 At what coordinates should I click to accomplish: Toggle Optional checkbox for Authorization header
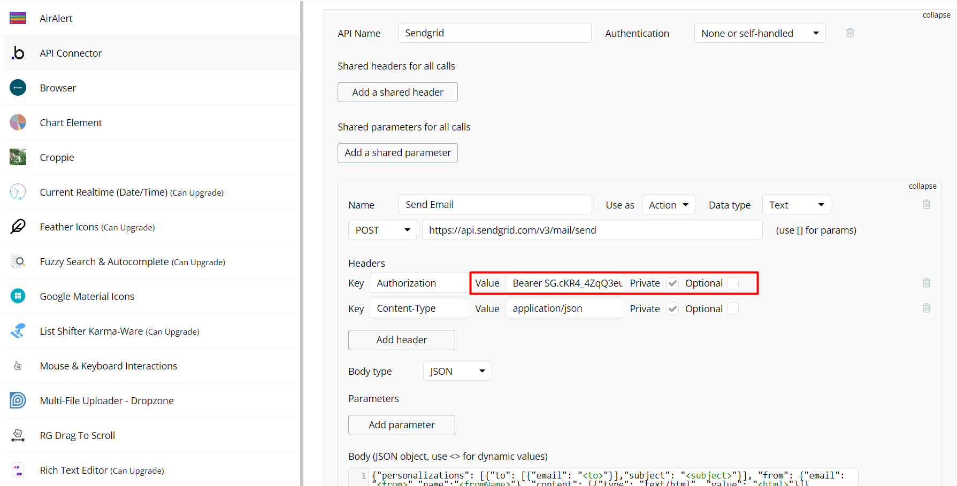[733, 283]
